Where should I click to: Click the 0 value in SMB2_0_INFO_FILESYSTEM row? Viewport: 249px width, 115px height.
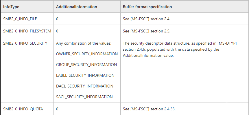pyautogui.click(x=57, y=31)
